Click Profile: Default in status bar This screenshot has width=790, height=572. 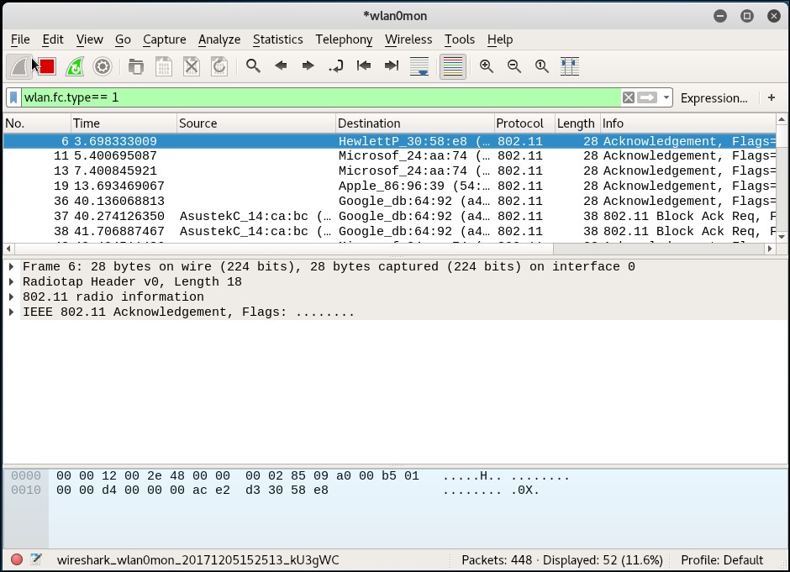pos(722,560)
